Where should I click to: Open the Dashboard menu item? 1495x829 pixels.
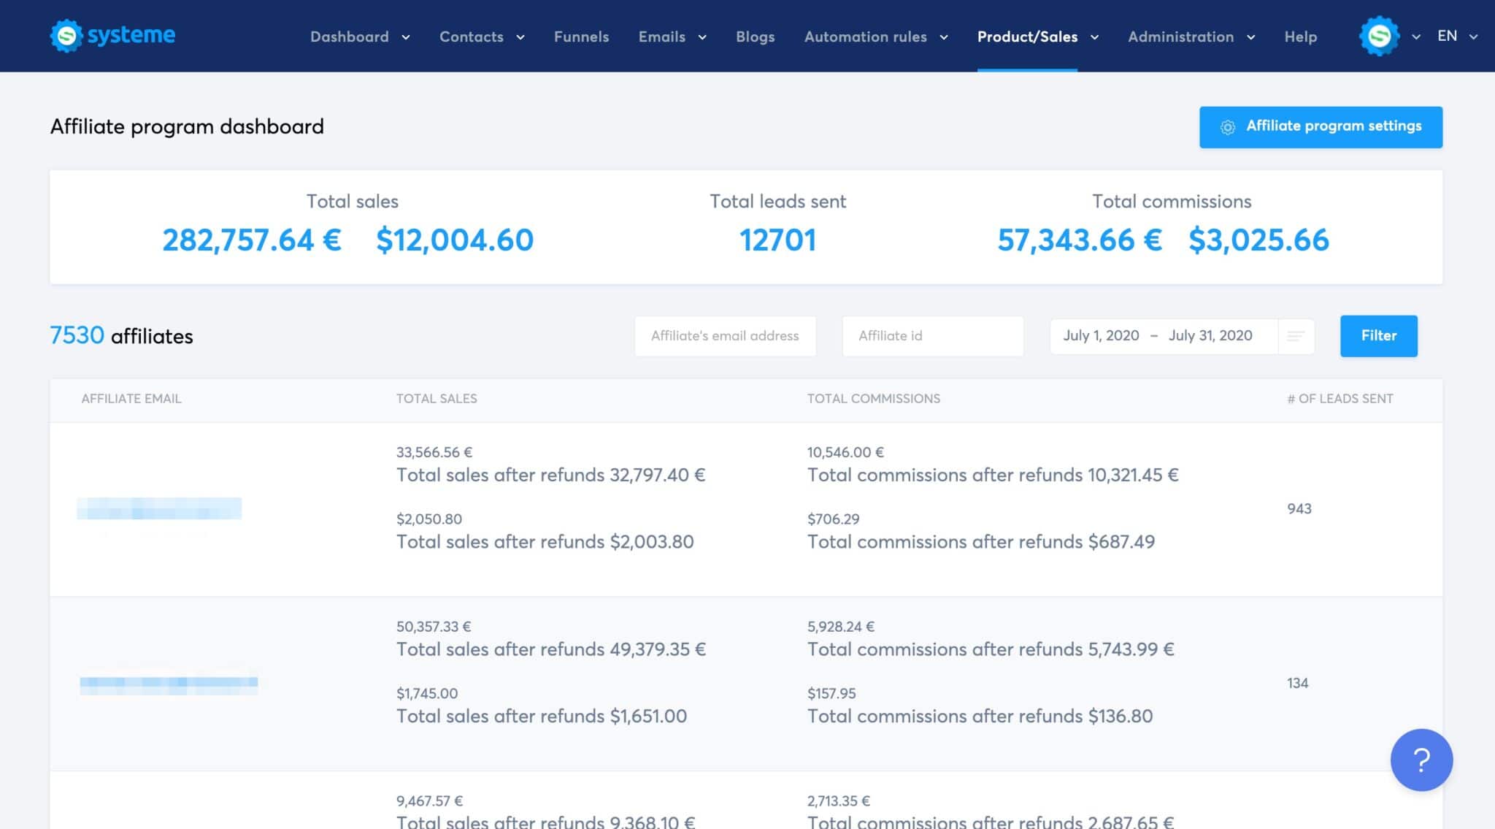click(350, 37)
